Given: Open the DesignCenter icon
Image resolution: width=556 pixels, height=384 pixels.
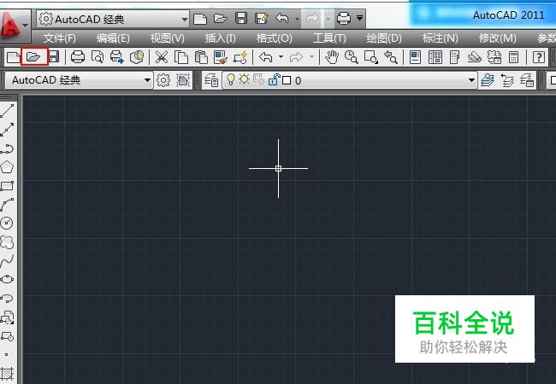Looking at the screenshot, I should click(x=435, y=57).
